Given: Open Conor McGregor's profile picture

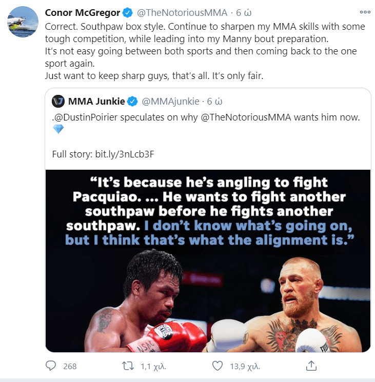Looking at the screenshot, I should click(23, 22).
